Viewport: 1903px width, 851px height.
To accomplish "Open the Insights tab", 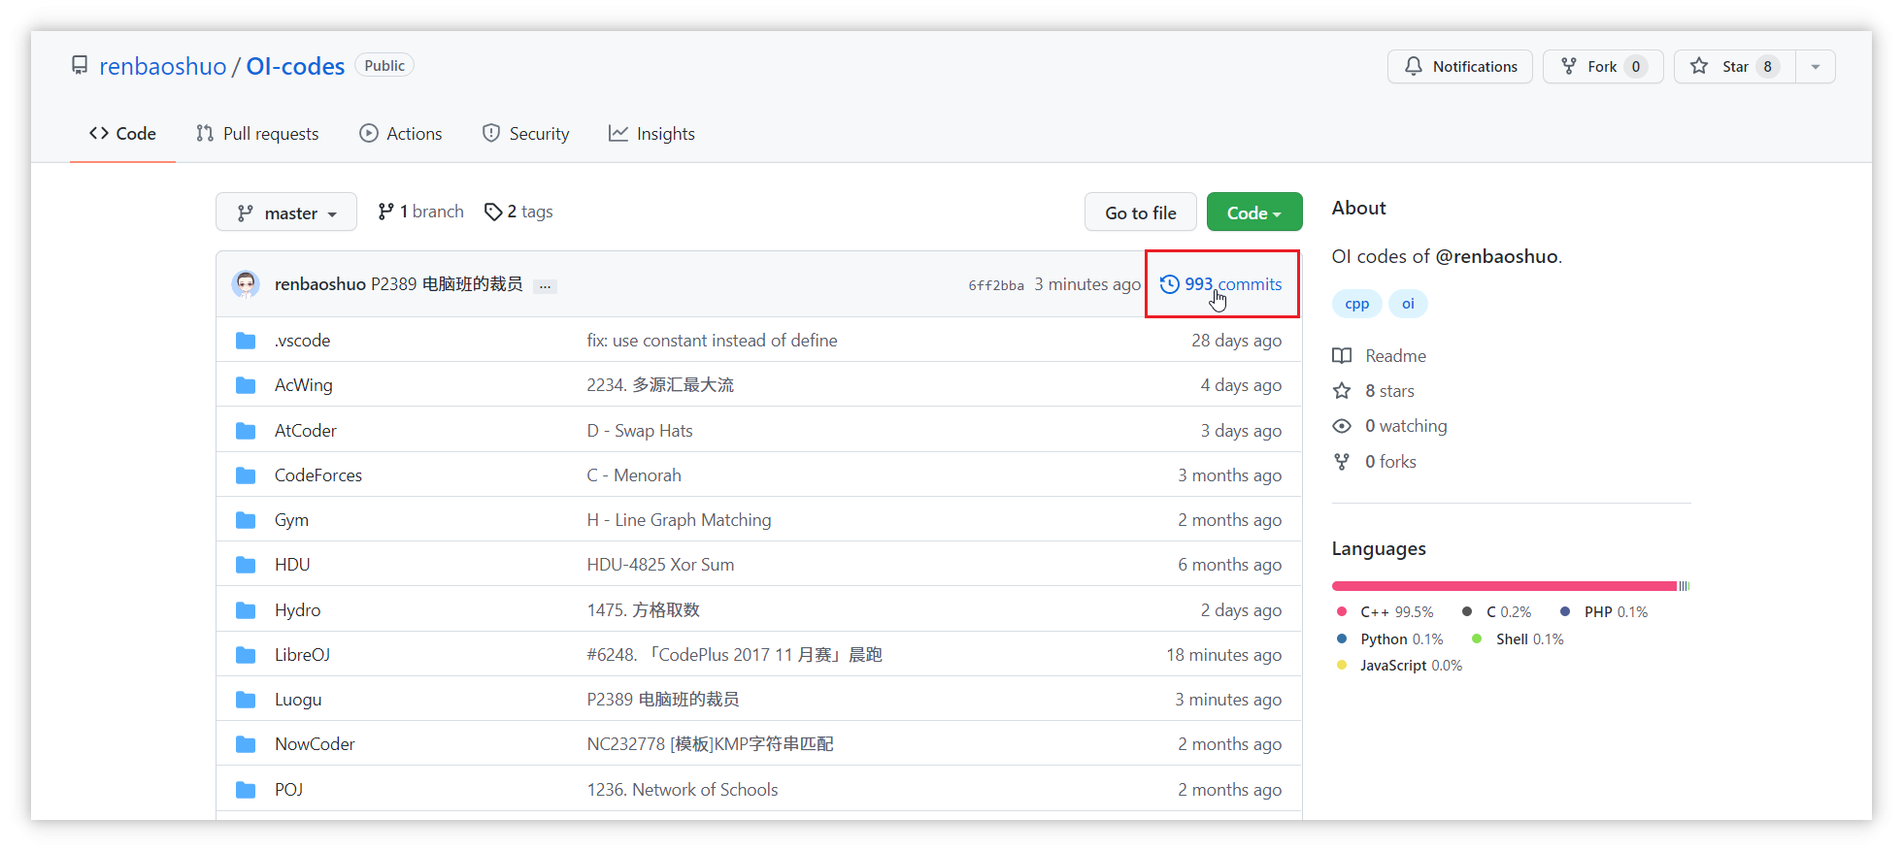I will pyautogui.click(x=651, y=134).
